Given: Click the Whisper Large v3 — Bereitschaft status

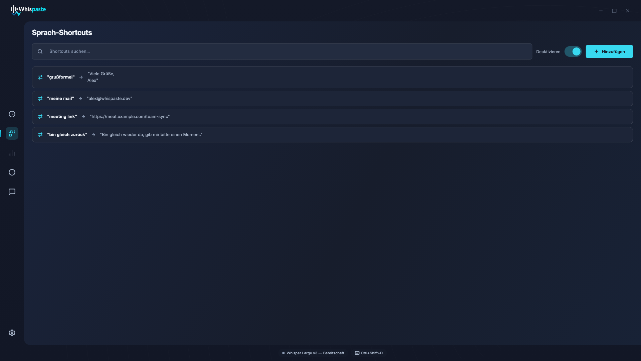Looking at the screenshot, I should click(x=313, y=353).
